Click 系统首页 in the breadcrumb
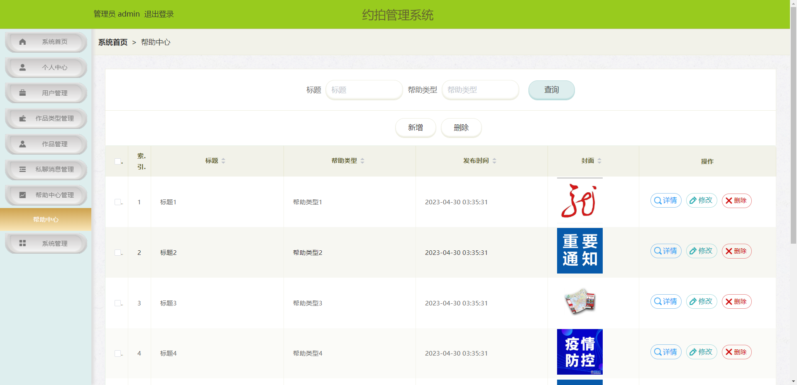 [112, 42]
